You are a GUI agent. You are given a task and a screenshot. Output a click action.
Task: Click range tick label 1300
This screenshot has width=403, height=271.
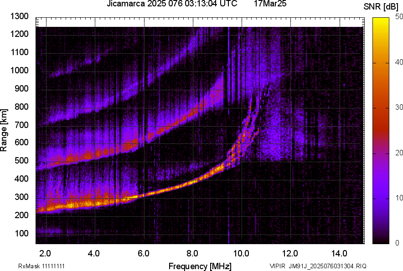[x=19, y=16]
